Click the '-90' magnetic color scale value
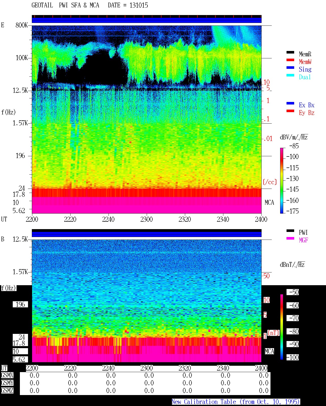Screen dimensions: 326x406 293,344
